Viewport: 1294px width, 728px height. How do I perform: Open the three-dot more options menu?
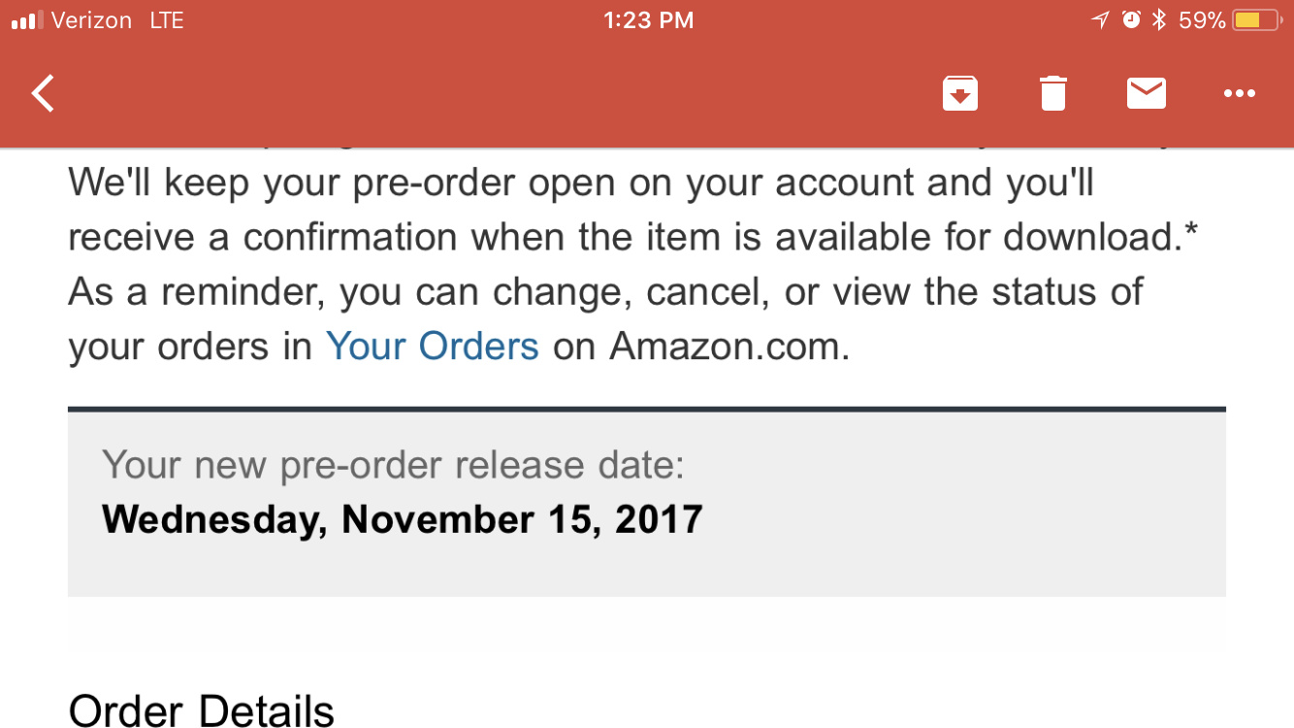(1239, 93)
